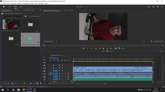This screenshot has width=165, height=92.
Task: Open the Comparison View button
Action: click(119, 48)
